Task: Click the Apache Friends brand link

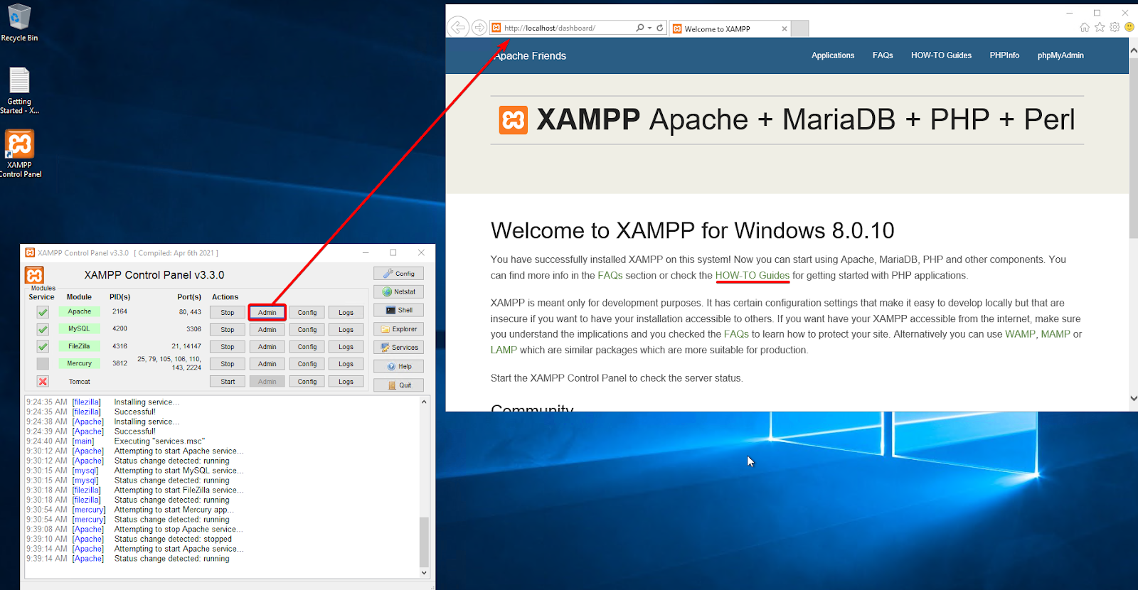Action: pos(530,55)
